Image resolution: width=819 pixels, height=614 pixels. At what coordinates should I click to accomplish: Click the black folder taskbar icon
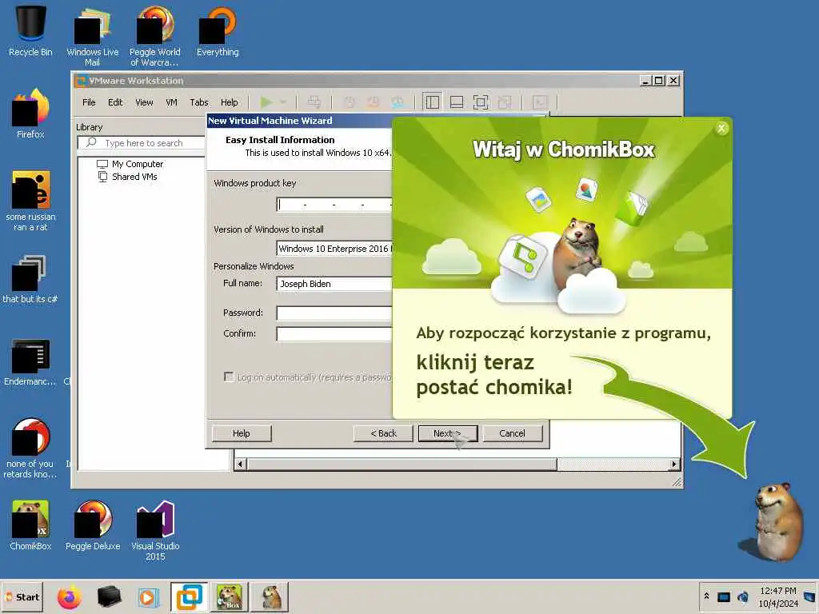coord(109,597)
